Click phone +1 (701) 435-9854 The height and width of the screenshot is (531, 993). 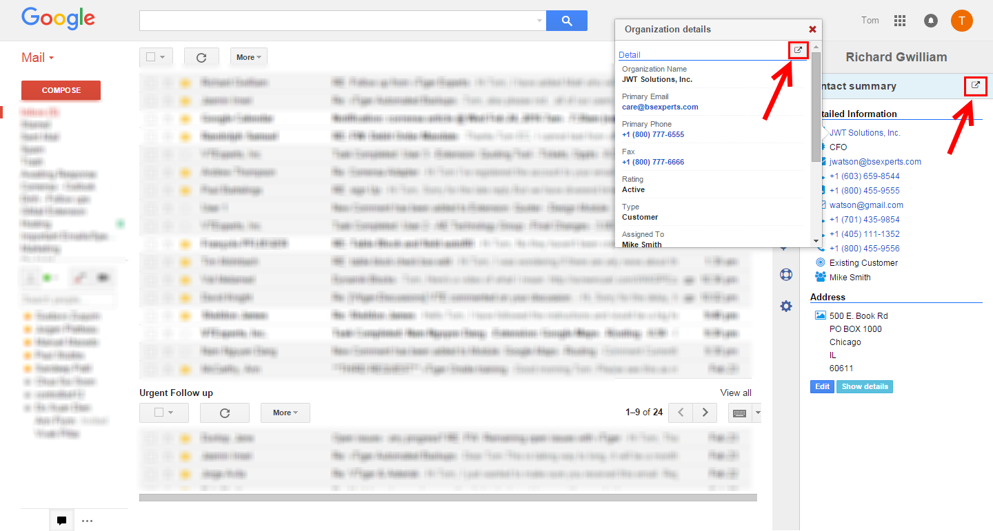(x=864, y=219)
